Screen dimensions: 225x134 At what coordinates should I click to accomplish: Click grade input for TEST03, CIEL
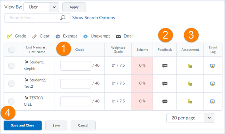coord(76,102)
